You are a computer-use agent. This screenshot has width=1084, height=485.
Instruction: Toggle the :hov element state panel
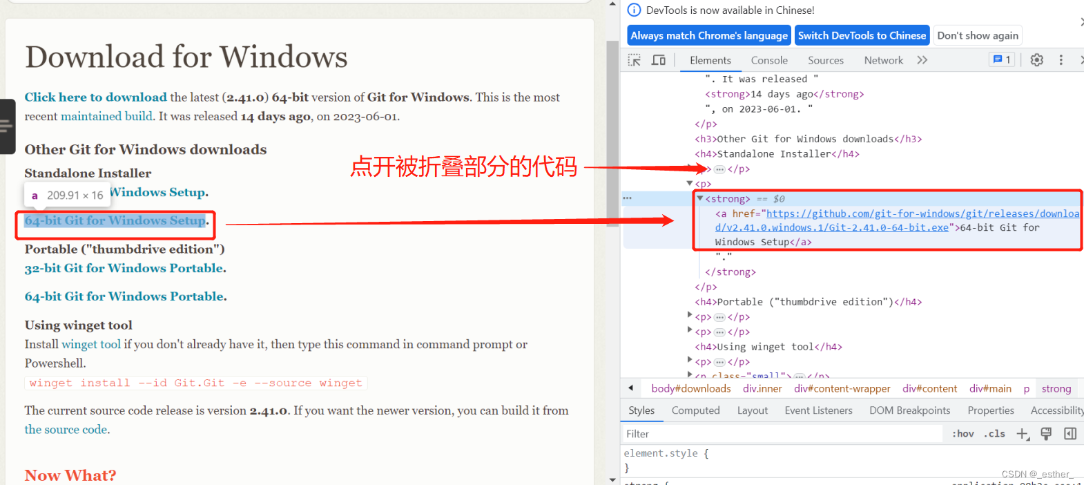click(x=963, y=434)
